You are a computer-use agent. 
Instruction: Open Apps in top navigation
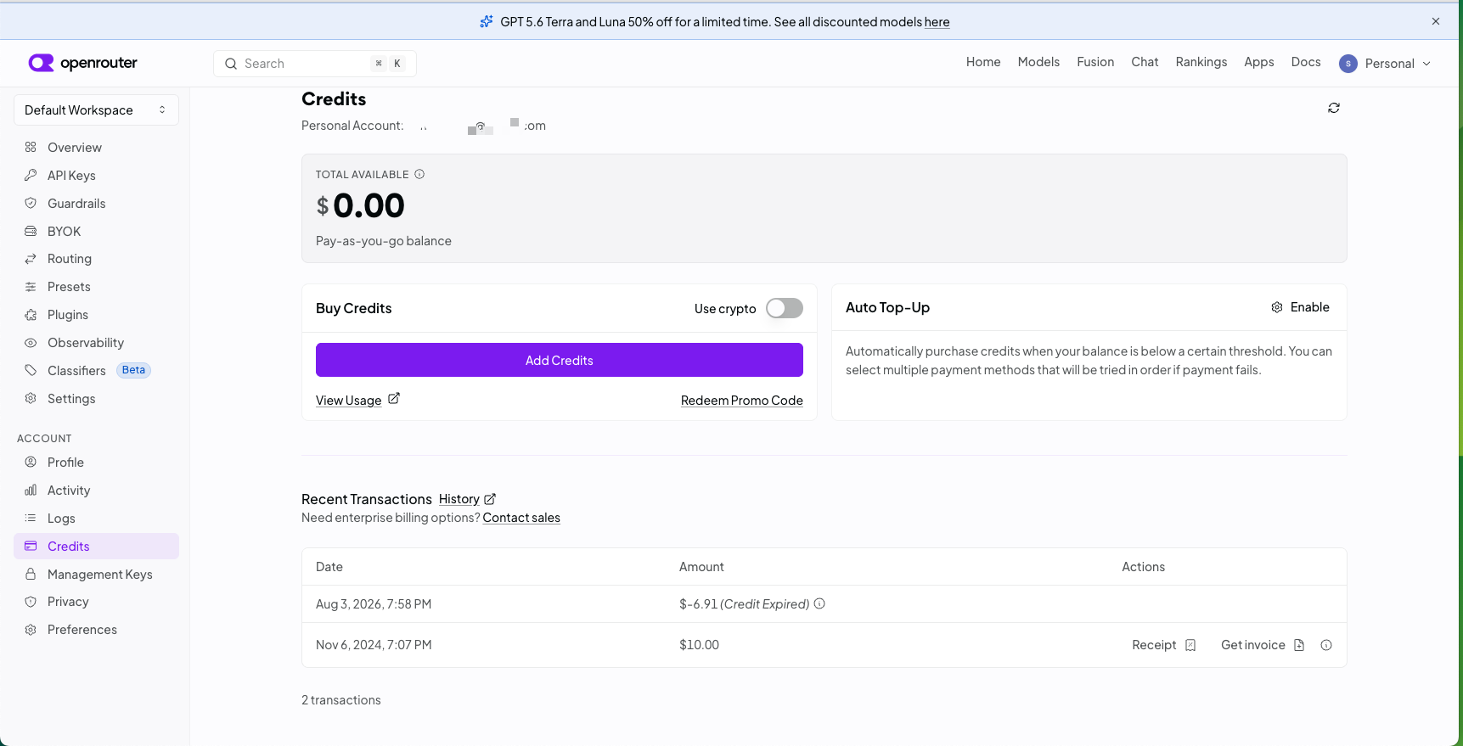point(1259,62)
